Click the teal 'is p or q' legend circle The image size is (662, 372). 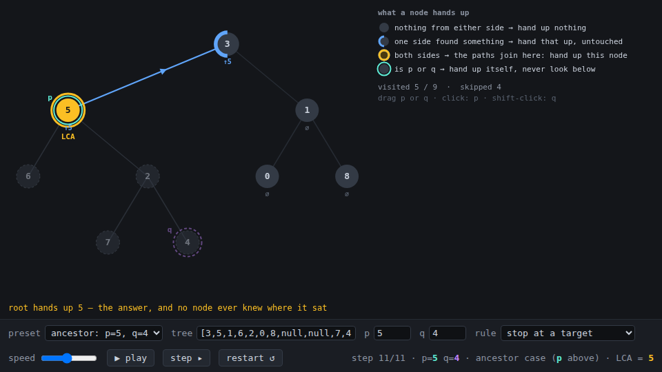384,69
